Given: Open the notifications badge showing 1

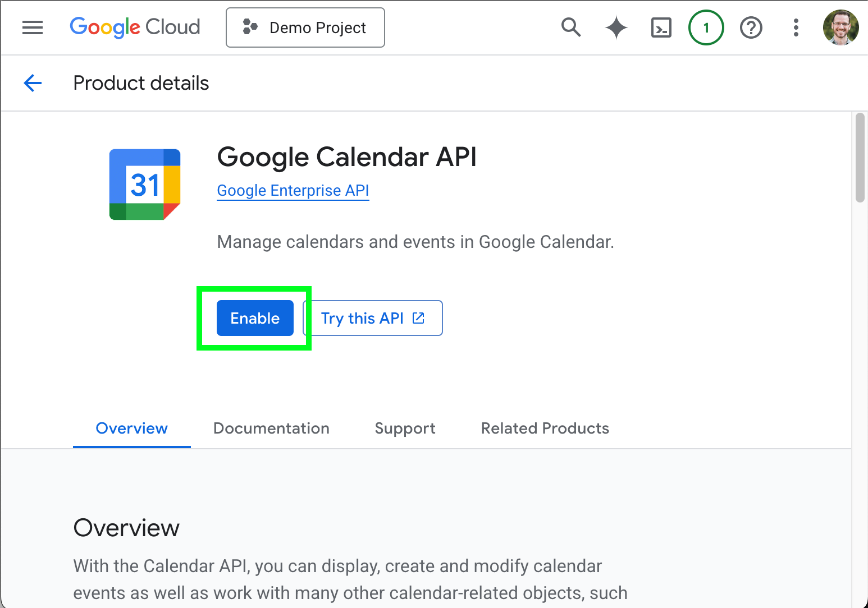Looking at the screenshot, I should (706, 27).
